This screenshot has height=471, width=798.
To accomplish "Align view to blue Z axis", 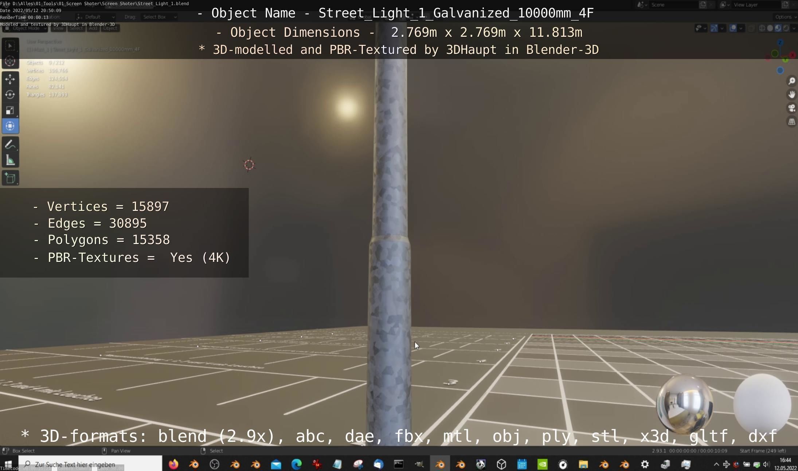I will pyautogui.click(x=780, y=43).
